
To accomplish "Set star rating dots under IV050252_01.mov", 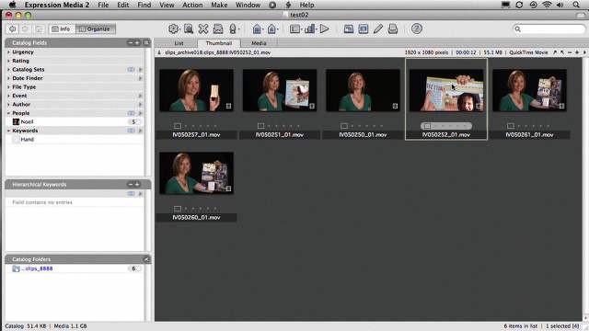I will point(451,126).
